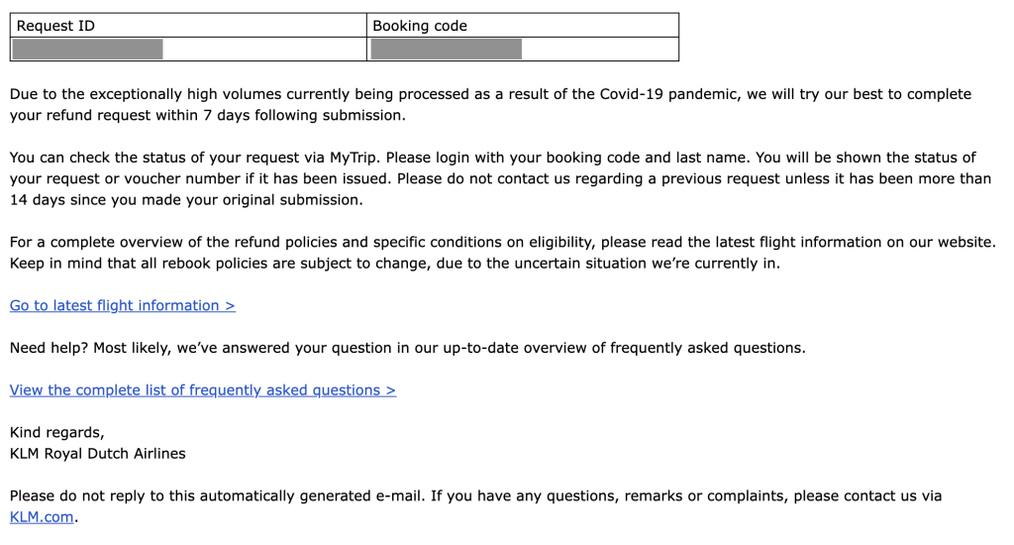Select the redacted Request ID value
This screenshot has height=545, width=1014.
(86, 49)
